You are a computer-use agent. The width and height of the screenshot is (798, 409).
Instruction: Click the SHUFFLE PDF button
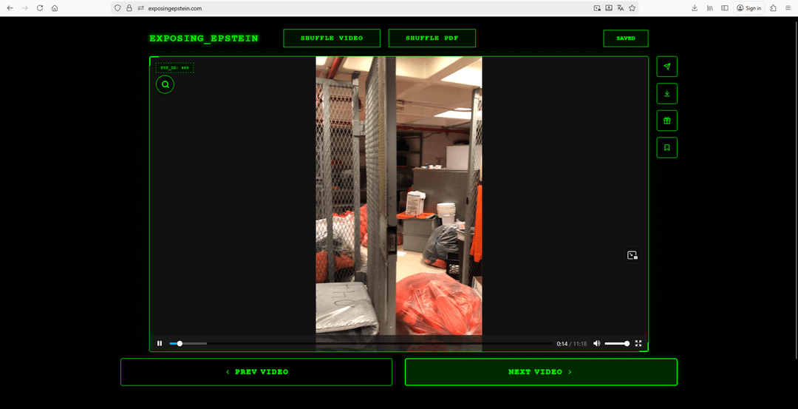point(432,38)
